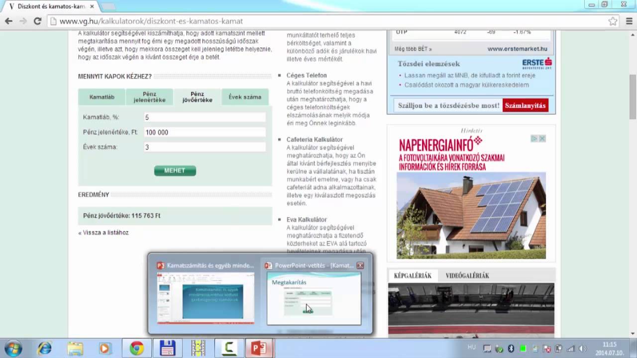Switch to the Kamatláb calculator tab
Viewport: 637px width, 358px height.
tap(102, 97)
